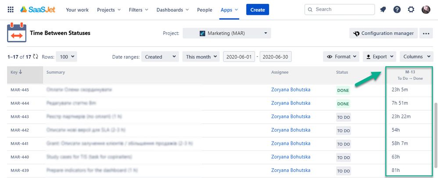Open Zoryana Bohutska link in MAR-442 row
The width and height of the screenshot is (438, 178).
tap(291, 130)
